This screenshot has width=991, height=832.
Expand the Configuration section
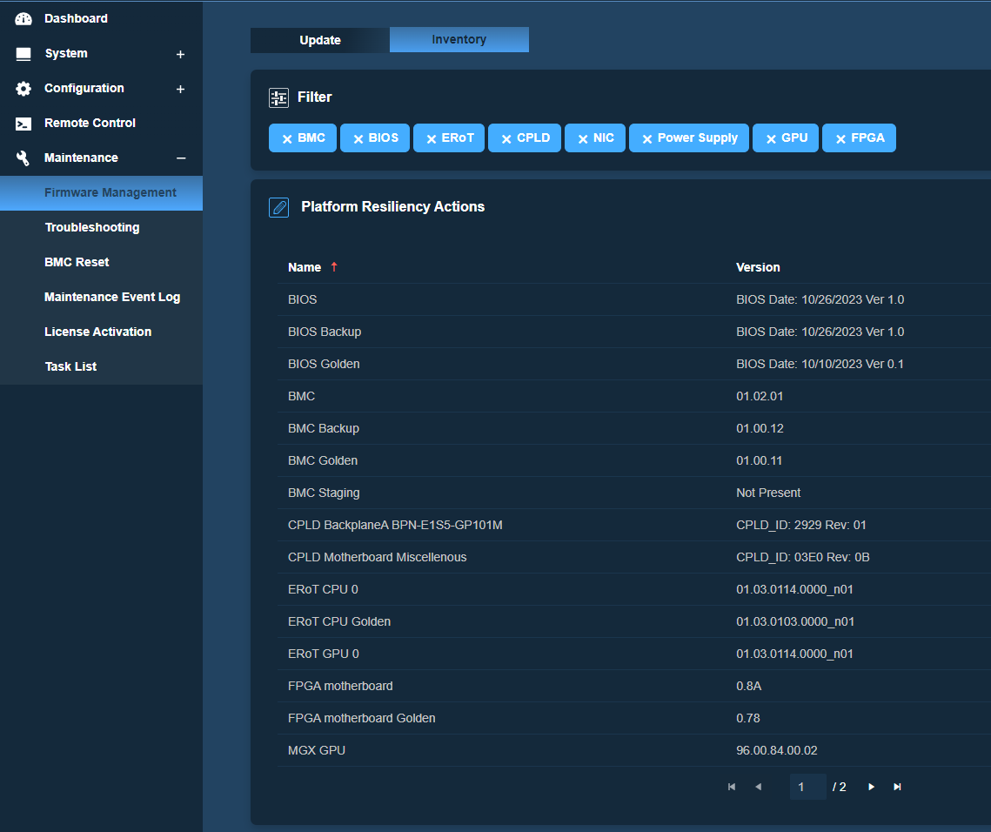[180, 88]
